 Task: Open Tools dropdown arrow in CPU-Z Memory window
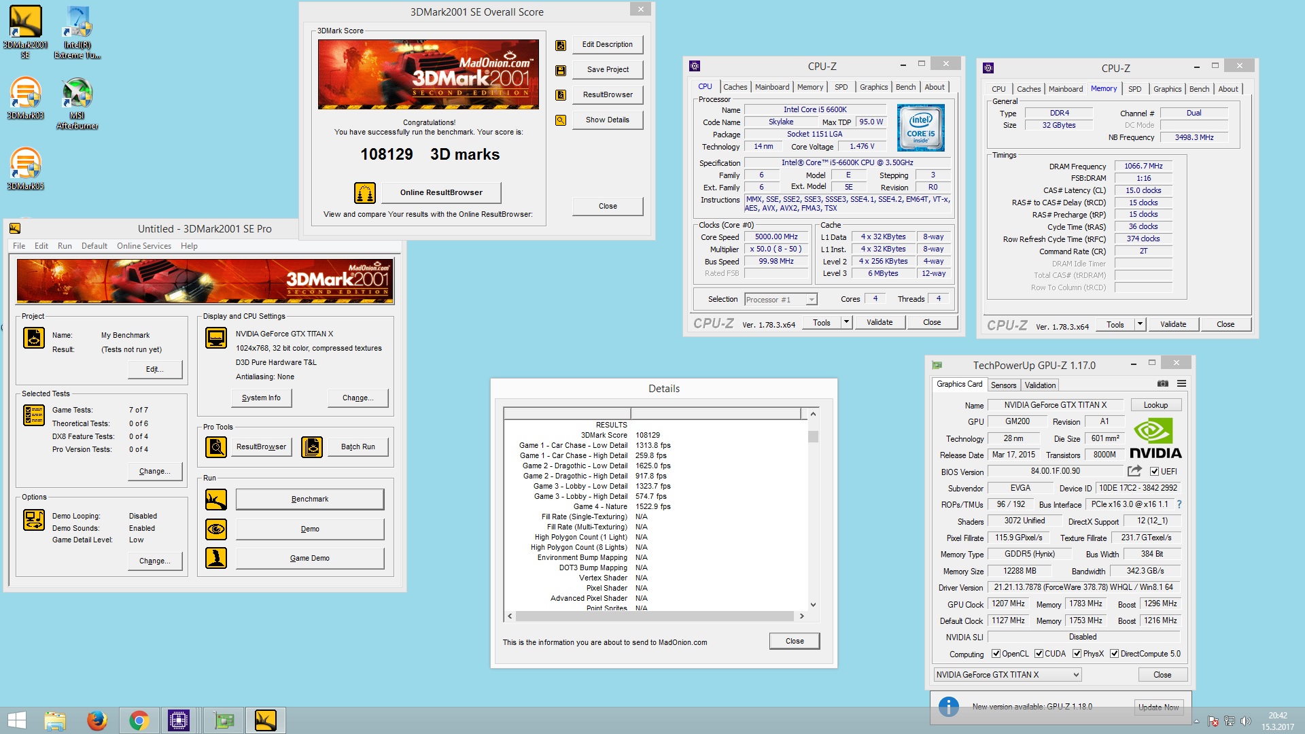pos(1140,324)
